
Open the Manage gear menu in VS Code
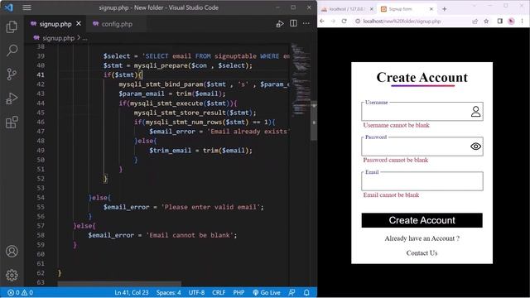(x=12, y=275)
